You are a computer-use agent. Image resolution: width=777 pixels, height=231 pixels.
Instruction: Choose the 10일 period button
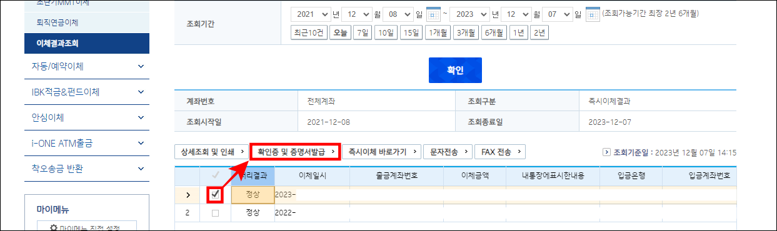[x=386, y=33]
